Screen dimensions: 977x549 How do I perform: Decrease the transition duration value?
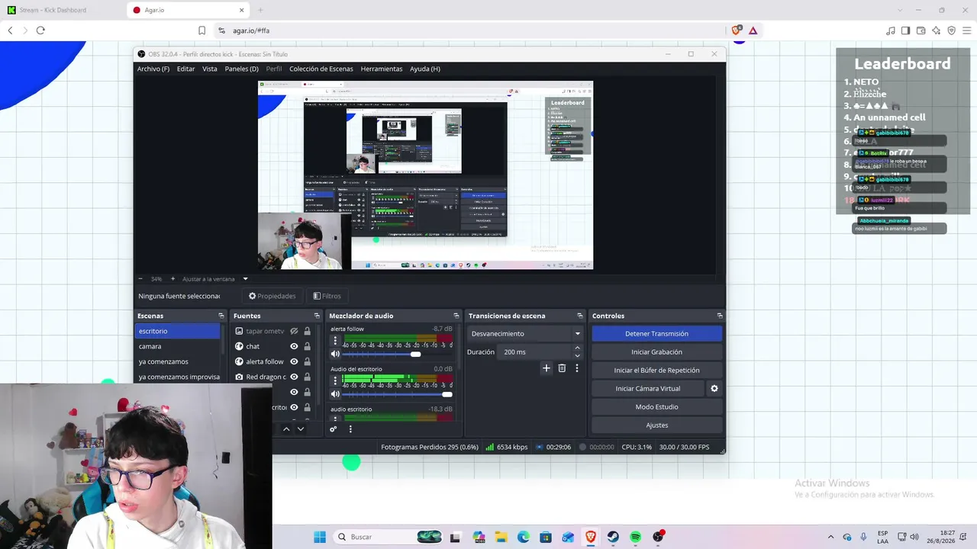577,355
